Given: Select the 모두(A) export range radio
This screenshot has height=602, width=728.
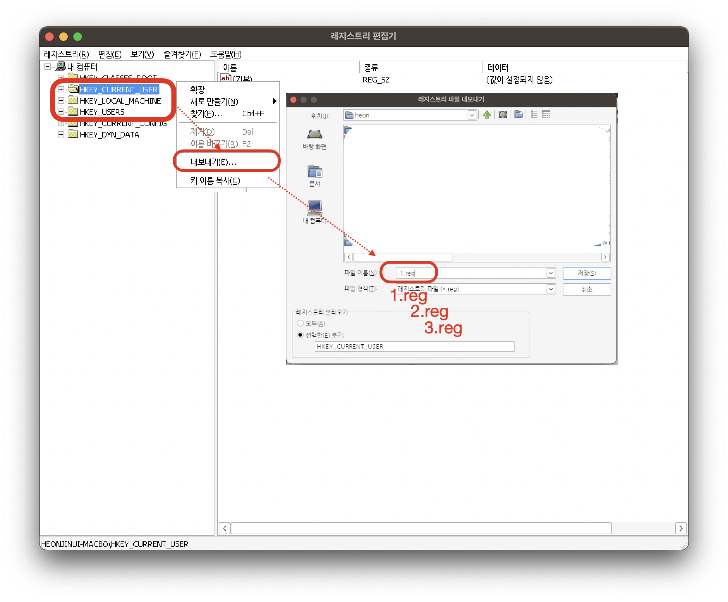Looking at the screenshot, I should tap(300, 323).
